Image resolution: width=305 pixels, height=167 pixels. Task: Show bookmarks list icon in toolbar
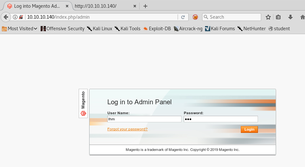[x=279, y=17]
